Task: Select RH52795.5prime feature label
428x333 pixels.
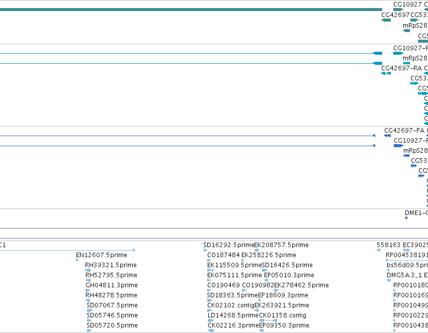Action: (x=111, y=275)
